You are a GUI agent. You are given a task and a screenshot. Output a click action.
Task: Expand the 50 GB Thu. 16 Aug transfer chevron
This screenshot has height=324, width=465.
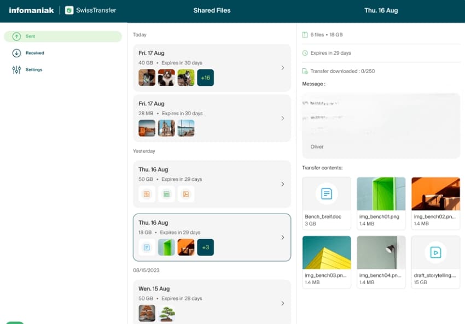pos(282,184)
